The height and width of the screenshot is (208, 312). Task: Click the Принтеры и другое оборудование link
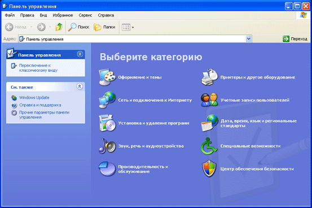258,77
